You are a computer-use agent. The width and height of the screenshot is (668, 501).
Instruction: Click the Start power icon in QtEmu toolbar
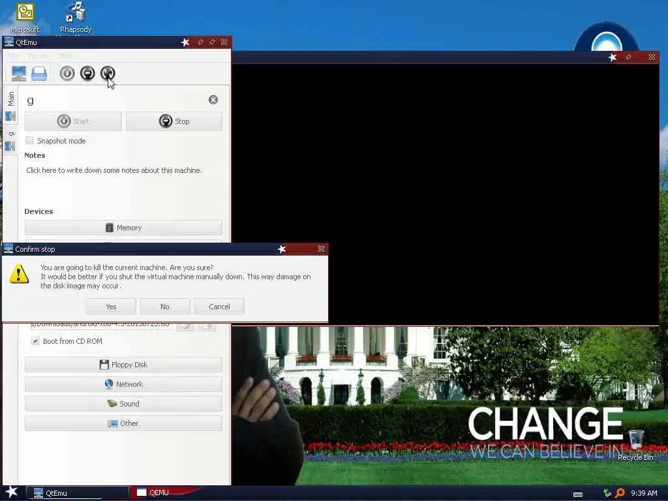[x=67, y=73]
